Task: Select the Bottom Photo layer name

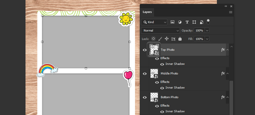Action: [x=169, y=97]
